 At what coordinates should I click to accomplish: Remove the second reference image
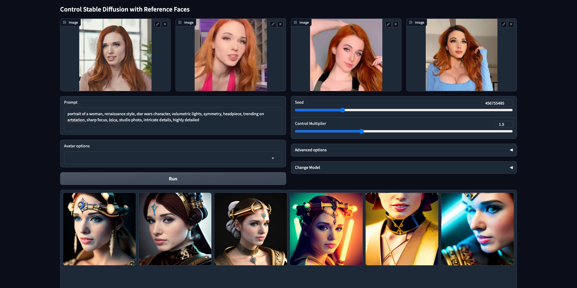click(x=280, y=24)
